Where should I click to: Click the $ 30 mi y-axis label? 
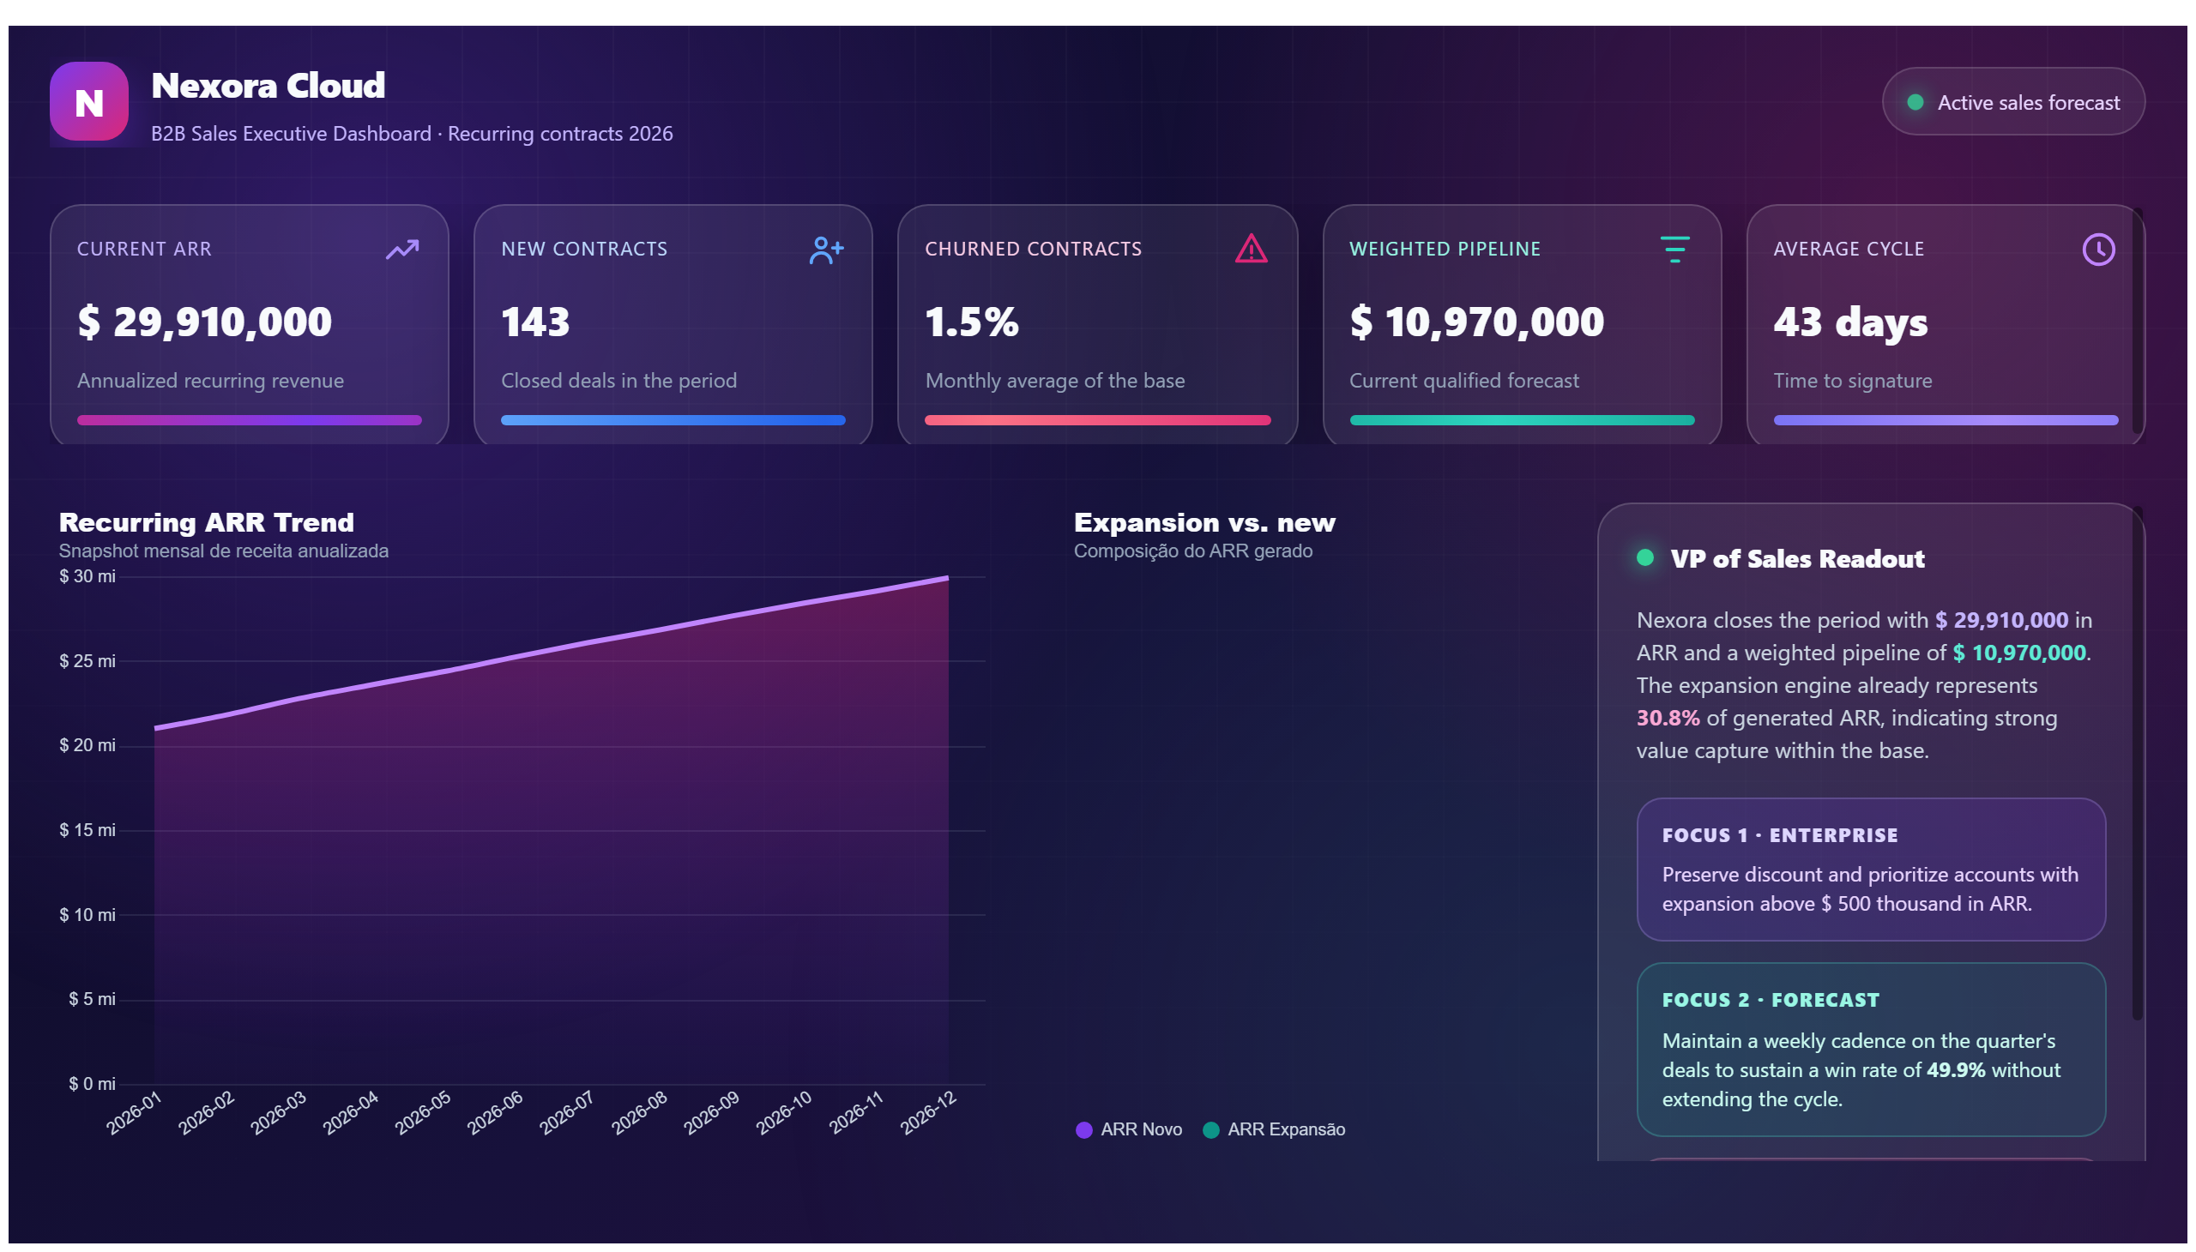(87, 576)
